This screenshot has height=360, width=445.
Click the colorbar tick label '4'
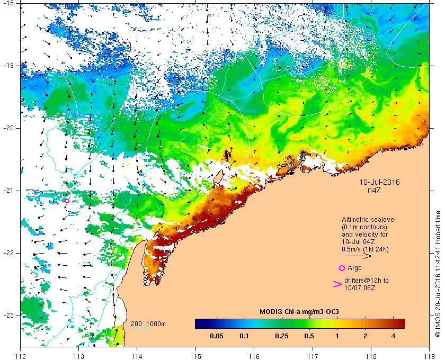(x=393, y=336)
